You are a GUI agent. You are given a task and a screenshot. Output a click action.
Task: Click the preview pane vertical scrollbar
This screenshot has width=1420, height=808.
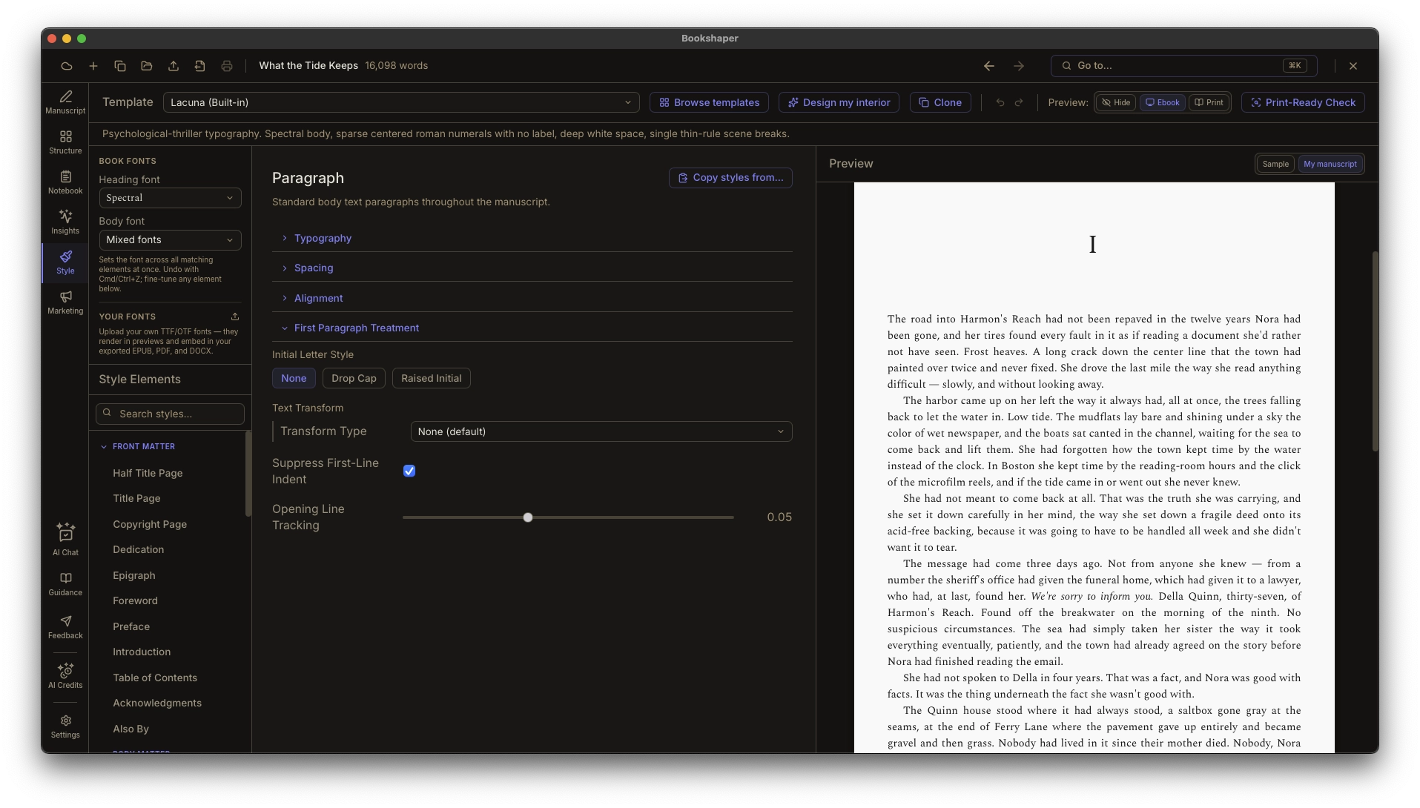point(1375,352)
